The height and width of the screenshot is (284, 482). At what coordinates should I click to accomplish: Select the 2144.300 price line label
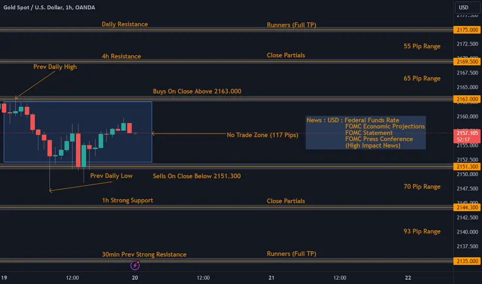467,208
